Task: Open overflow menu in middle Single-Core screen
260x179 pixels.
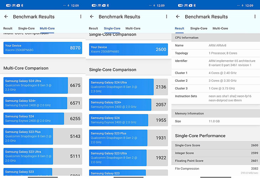Action: pyautogui.click(x=166, y=17)
